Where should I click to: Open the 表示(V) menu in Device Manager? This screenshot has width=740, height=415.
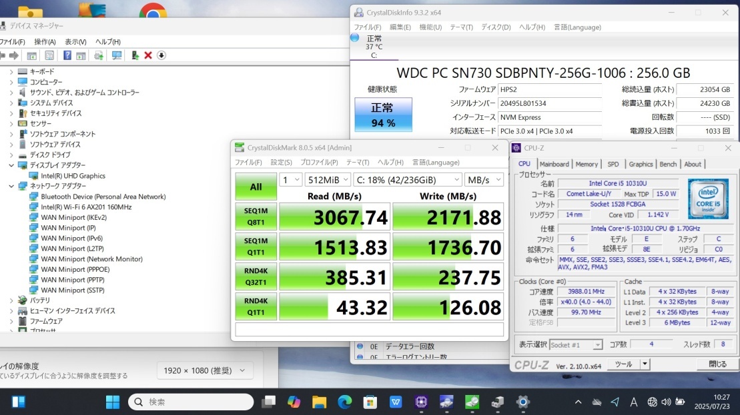coord(75,42)
